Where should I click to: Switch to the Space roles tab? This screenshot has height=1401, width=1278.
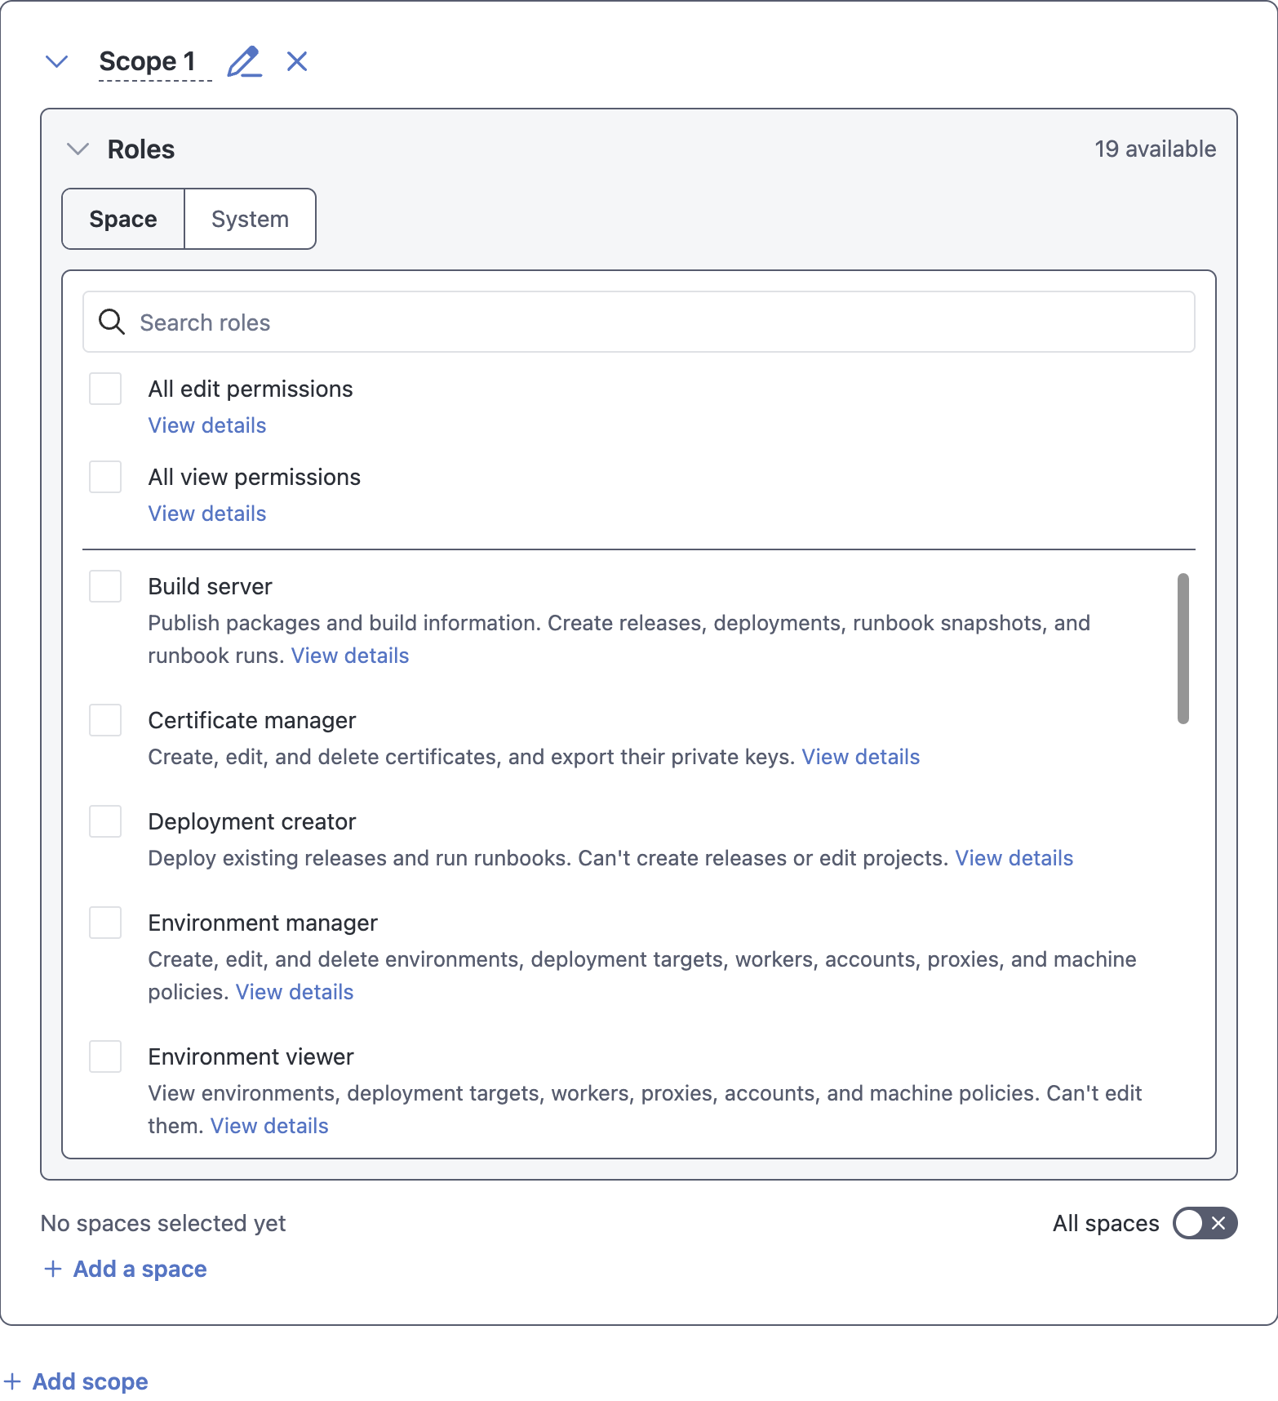(123, 219)
